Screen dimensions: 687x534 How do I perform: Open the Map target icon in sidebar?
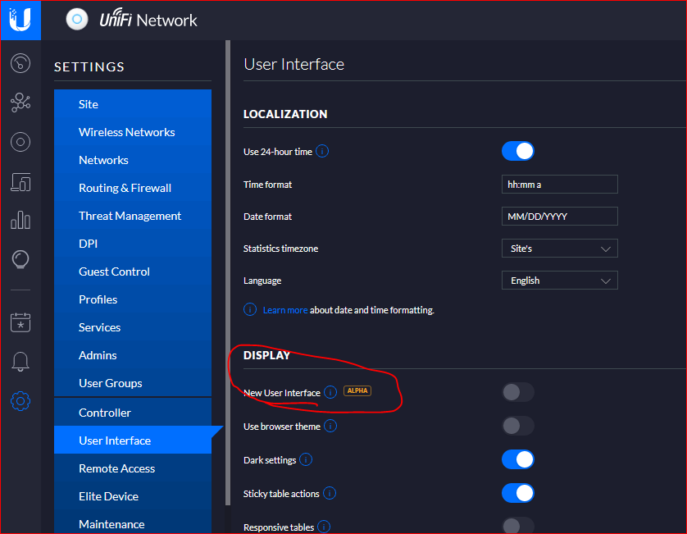tap(20, 142)
